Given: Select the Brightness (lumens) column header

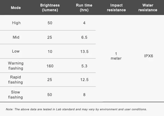Looking at the screenshot, I should 50,8.
